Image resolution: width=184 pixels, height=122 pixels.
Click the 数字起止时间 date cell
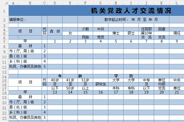coord(131,20)
